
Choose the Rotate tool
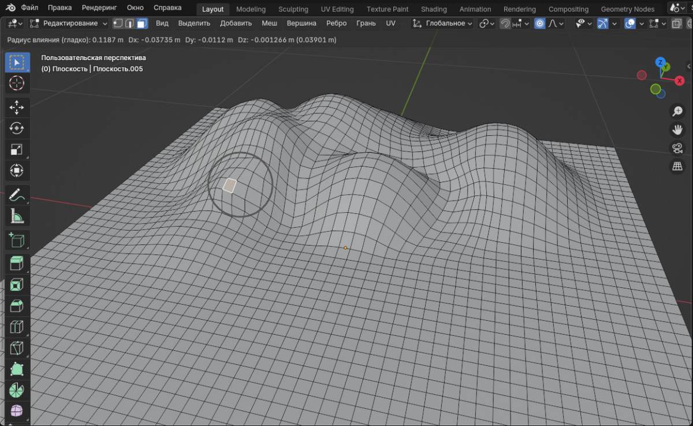17,128
